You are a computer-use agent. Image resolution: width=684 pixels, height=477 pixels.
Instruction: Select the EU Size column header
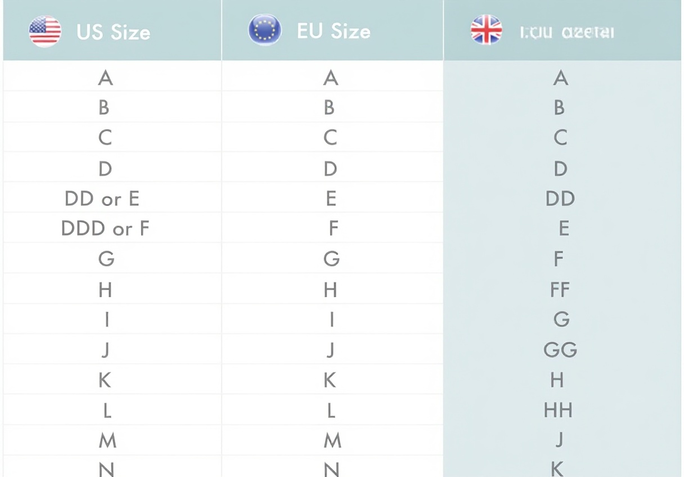334,31
